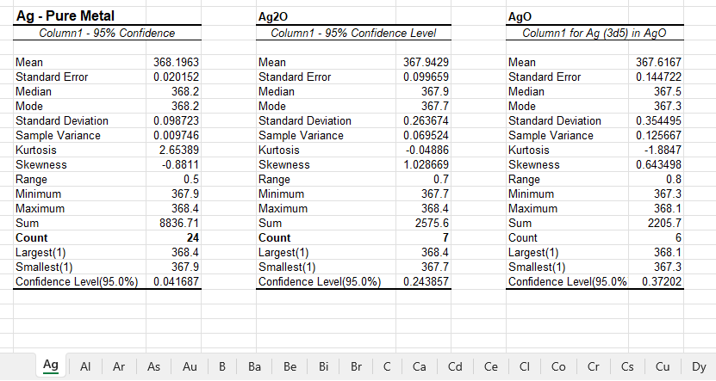
Task: Click the Ag2O heading cell
Action: tap(274, 16)
